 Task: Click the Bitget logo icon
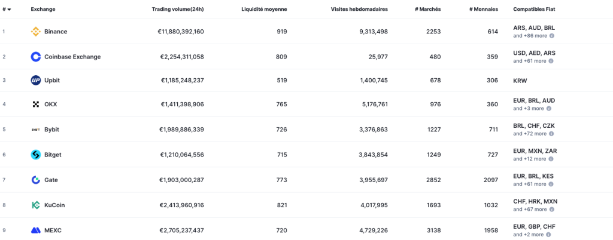click(x=35, y=155)
